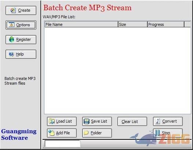Open the Guangming Software link

19,134
